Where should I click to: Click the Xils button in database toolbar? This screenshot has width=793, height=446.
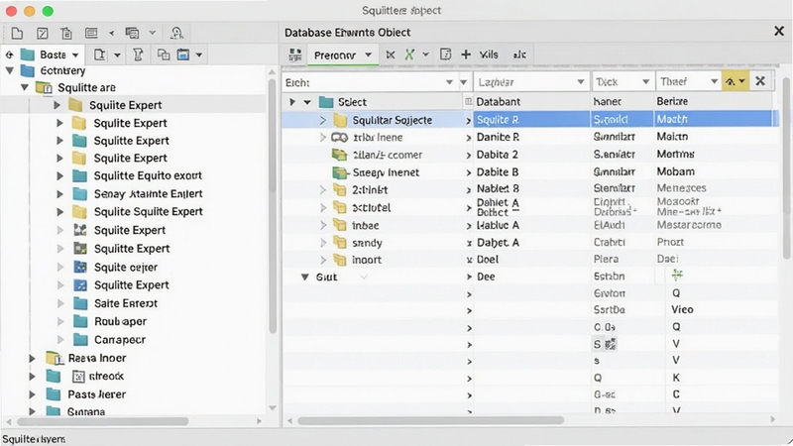pyautogui.click(x=489, y=55)
